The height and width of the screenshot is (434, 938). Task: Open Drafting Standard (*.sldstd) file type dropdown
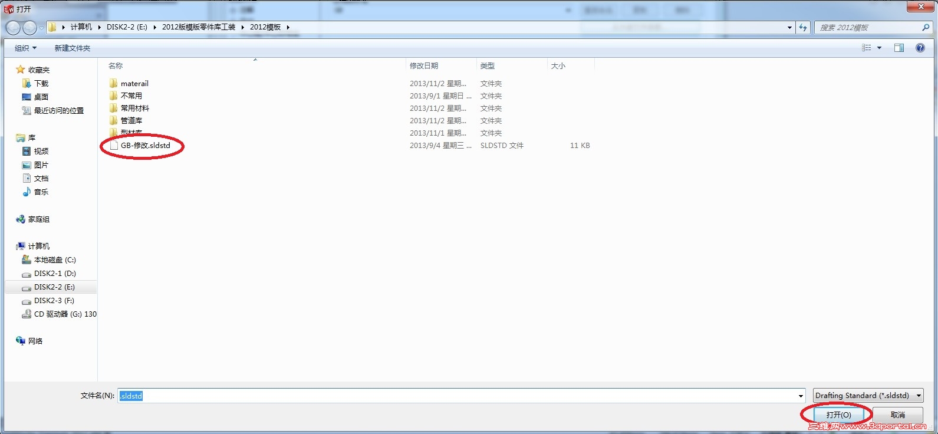point(868,396)
